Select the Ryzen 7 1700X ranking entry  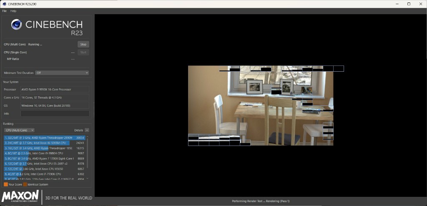click(x=45, y=158)
